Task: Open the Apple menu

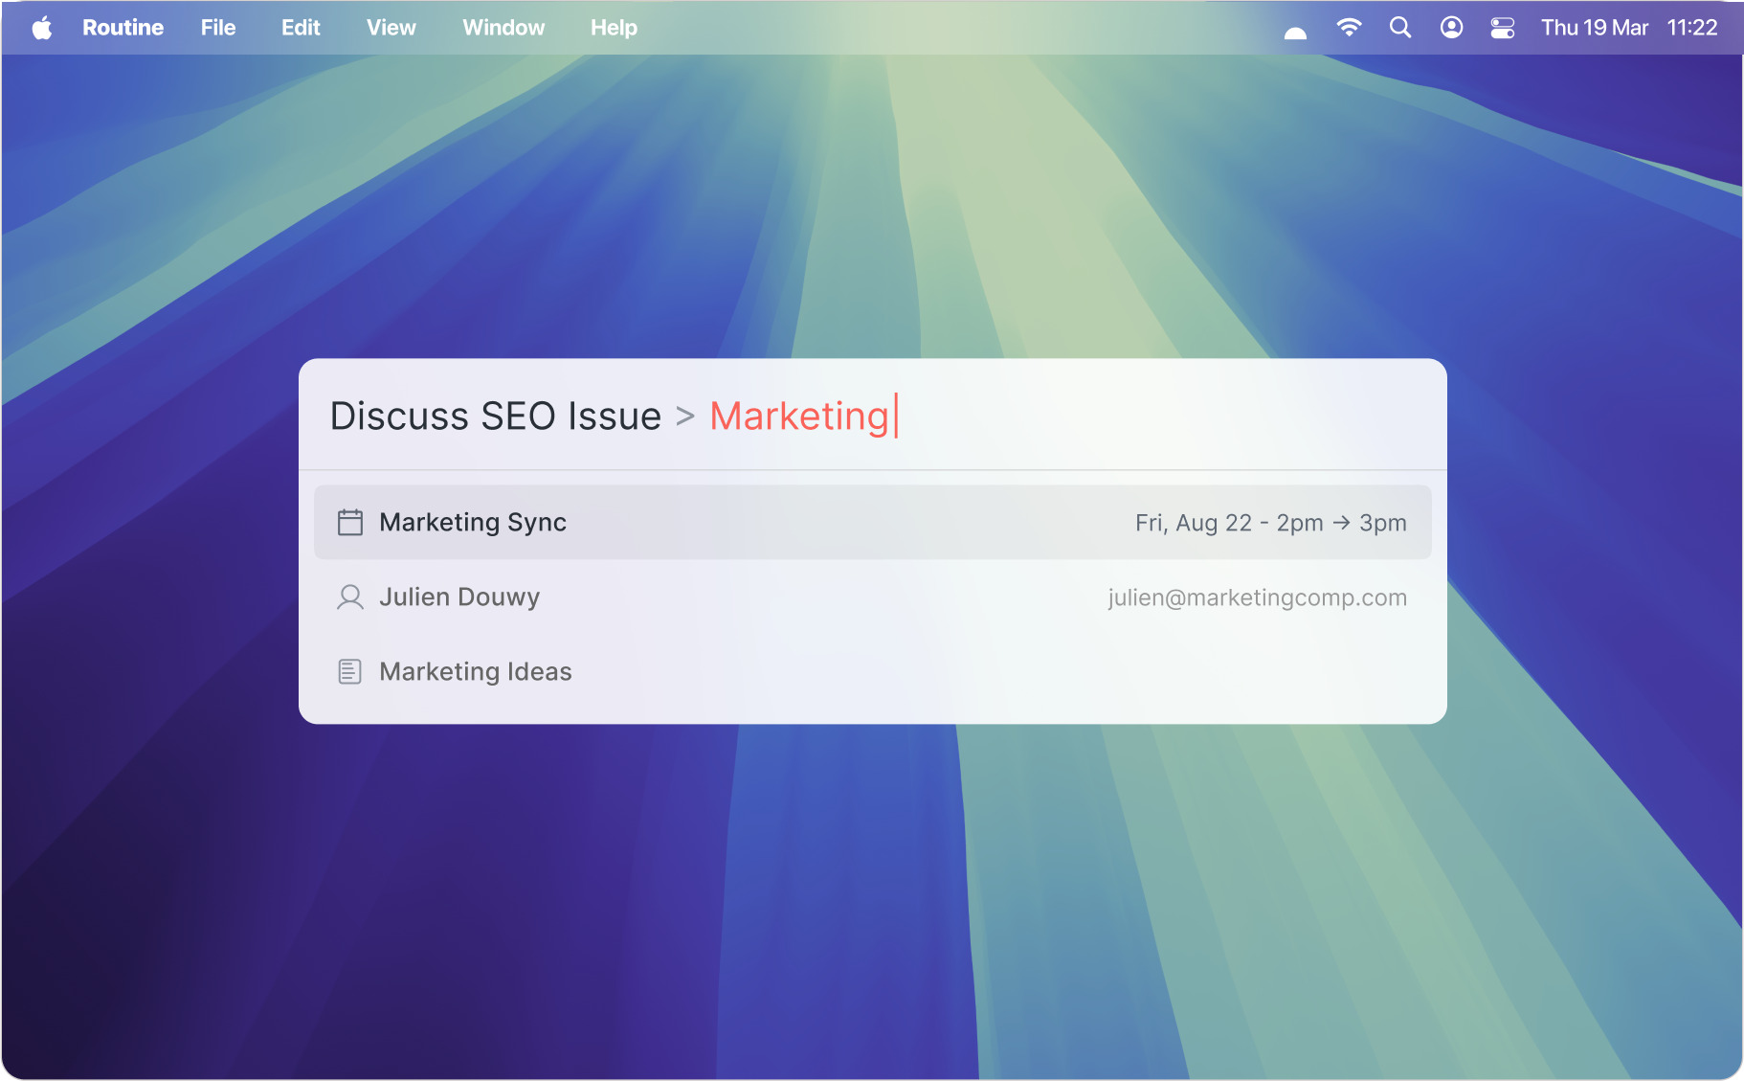Action: (42, 28)
